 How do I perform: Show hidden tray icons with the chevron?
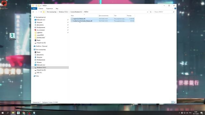pyautogui.click(x=179, y=113)
